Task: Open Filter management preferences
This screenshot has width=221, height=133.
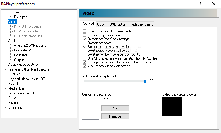Action: point(21,93)
